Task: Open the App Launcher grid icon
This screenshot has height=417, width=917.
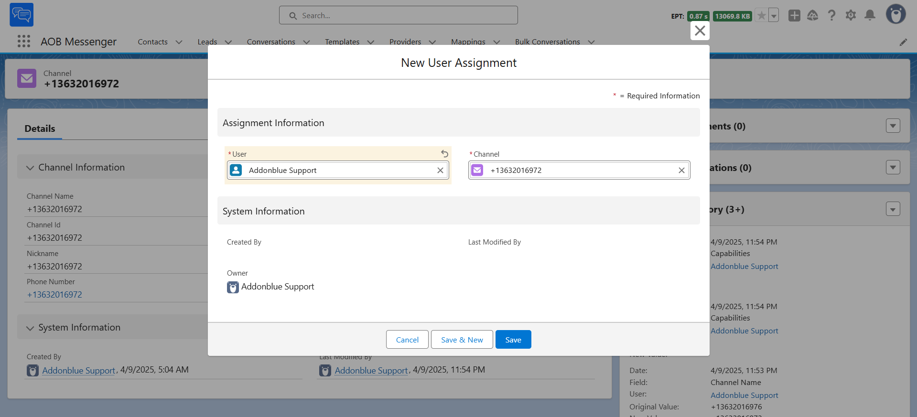Action: 24,41
